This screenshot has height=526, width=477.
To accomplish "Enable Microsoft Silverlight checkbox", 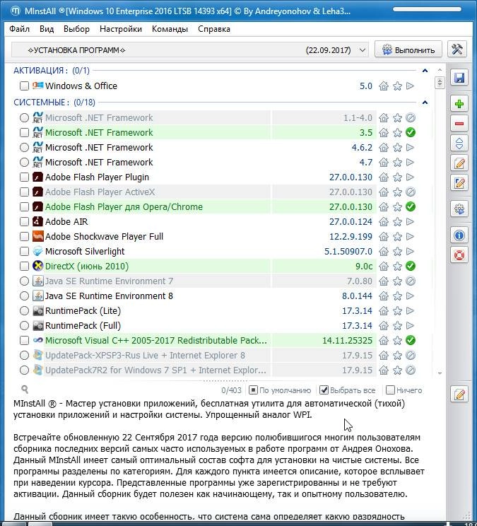I will [24, 252].
